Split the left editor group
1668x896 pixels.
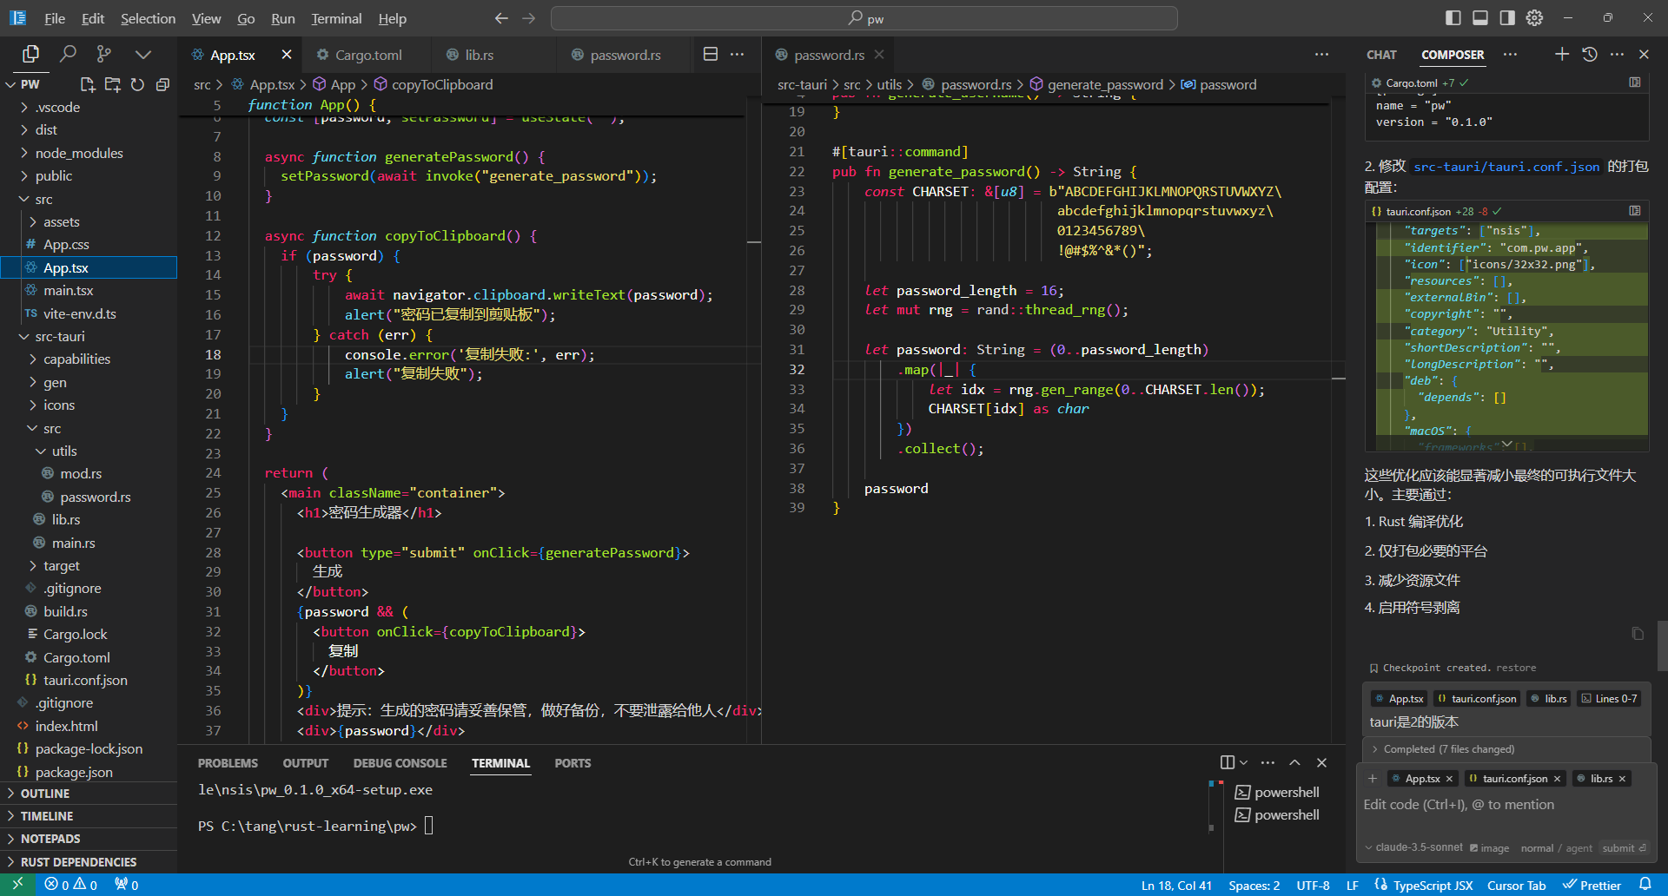click(711, 54)
